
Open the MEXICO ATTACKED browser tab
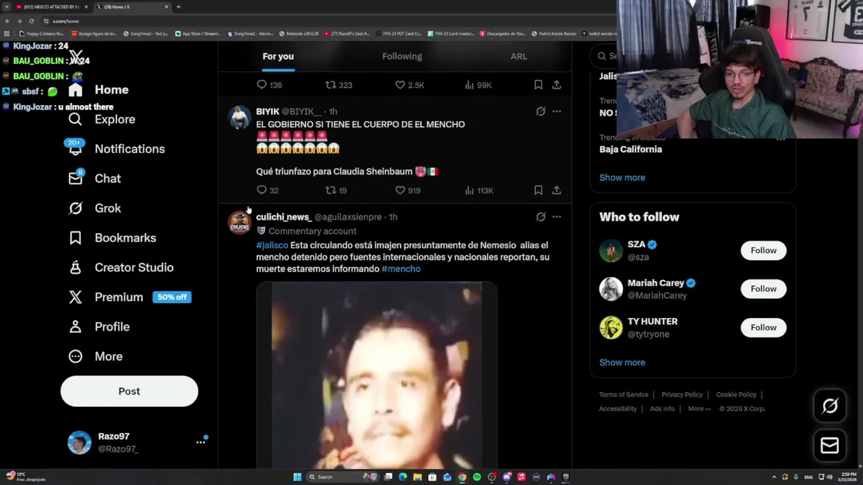[x=53, y=7]
